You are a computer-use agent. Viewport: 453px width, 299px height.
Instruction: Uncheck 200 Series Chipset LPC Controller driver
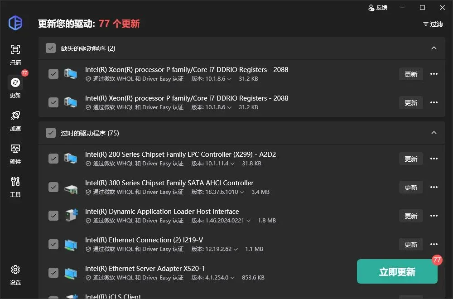coord(53,159)
